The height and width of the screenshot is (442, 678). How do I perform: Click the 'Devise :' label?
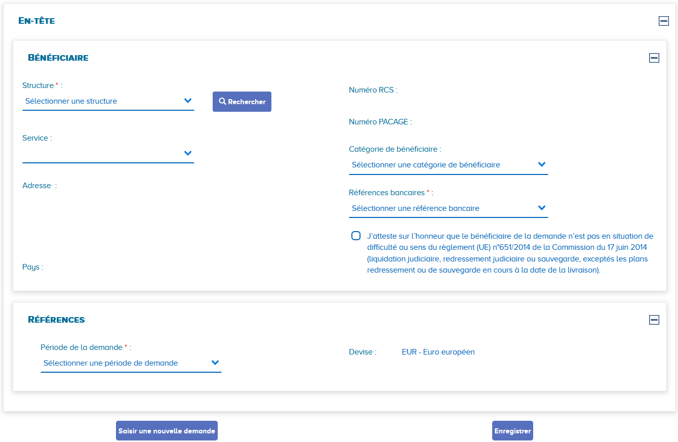click(363, 352)
